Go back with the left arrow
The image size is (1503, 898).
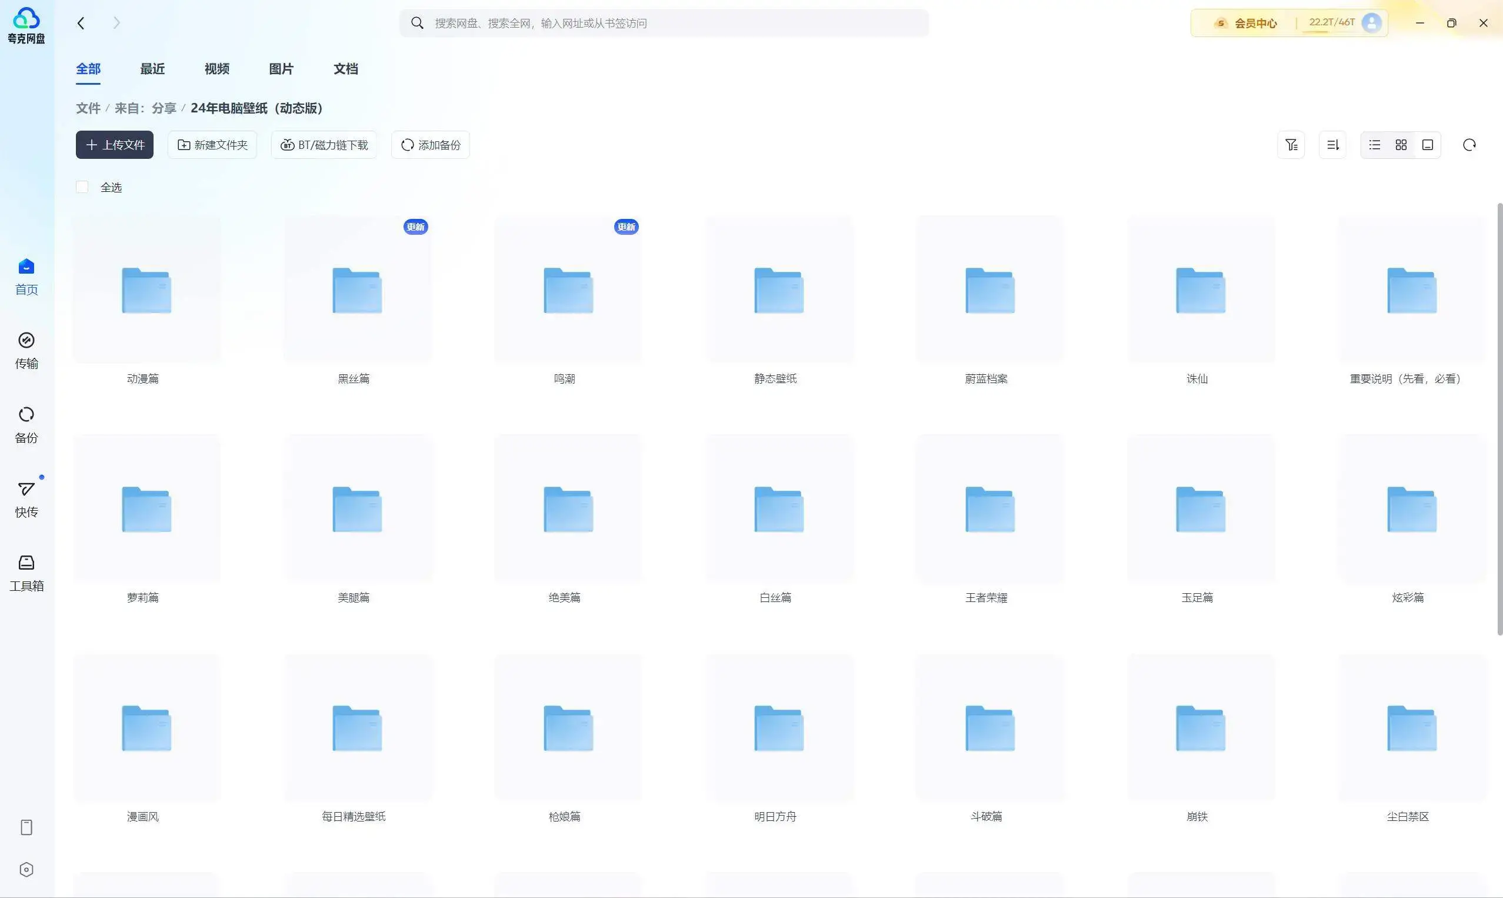(81, 23)
